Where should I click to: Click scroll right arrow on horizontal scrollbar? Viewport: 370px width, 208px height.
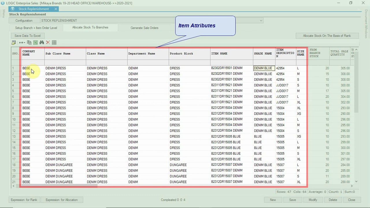point(352,186)
